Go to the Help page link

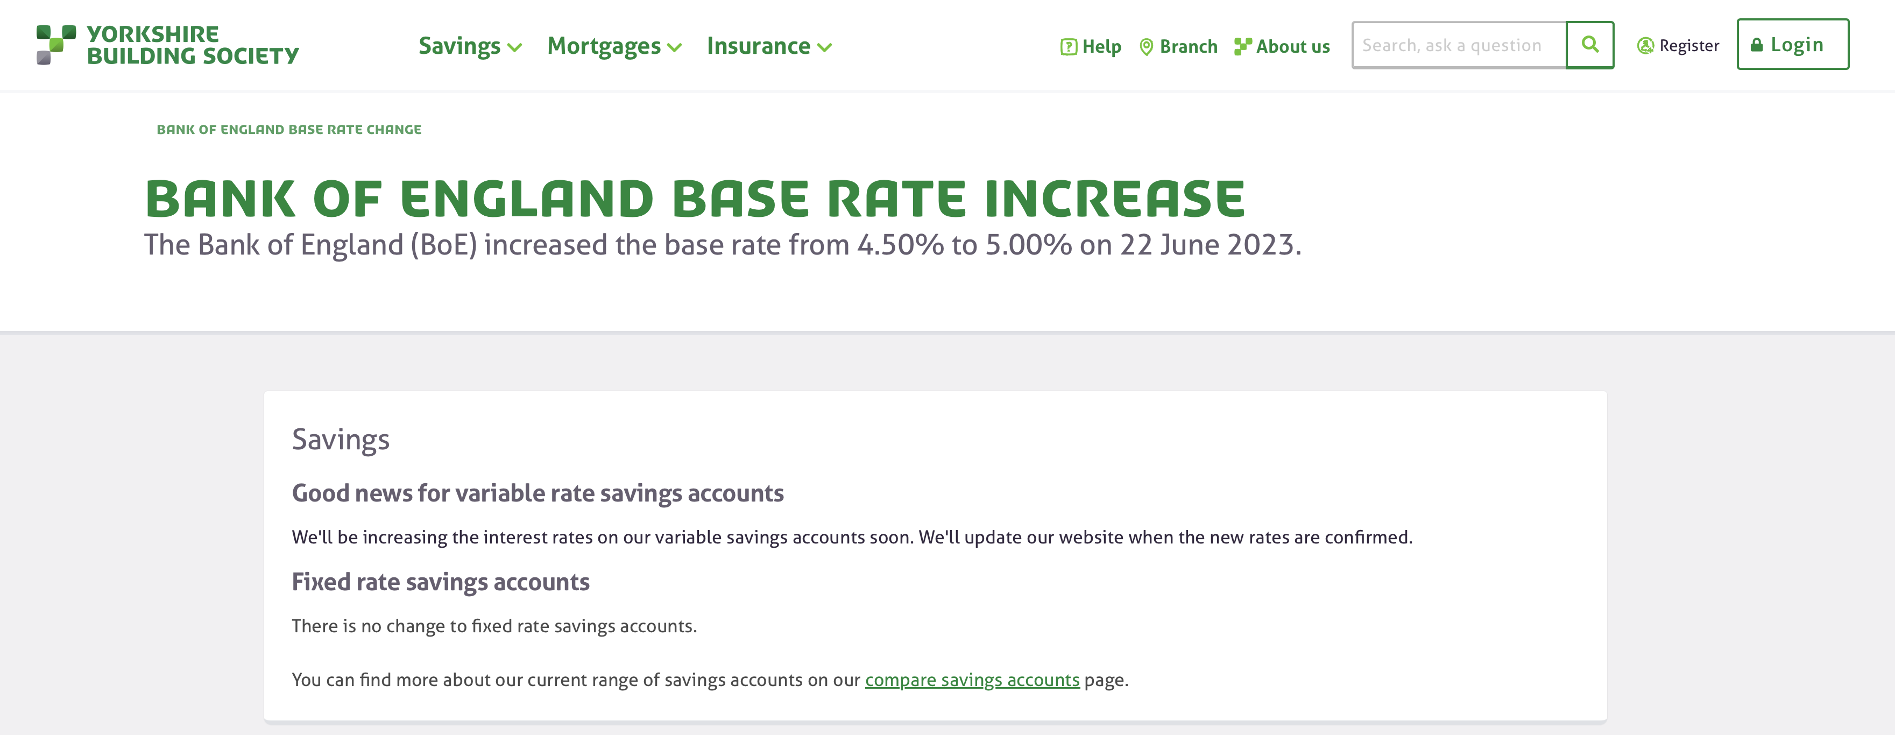pyautogui.click(x=1091, y=47)
